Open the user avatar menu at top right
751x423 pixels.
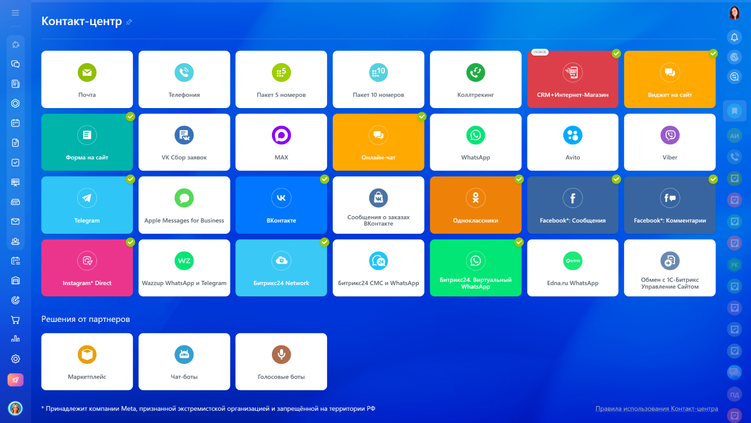(x=734, y=13)
